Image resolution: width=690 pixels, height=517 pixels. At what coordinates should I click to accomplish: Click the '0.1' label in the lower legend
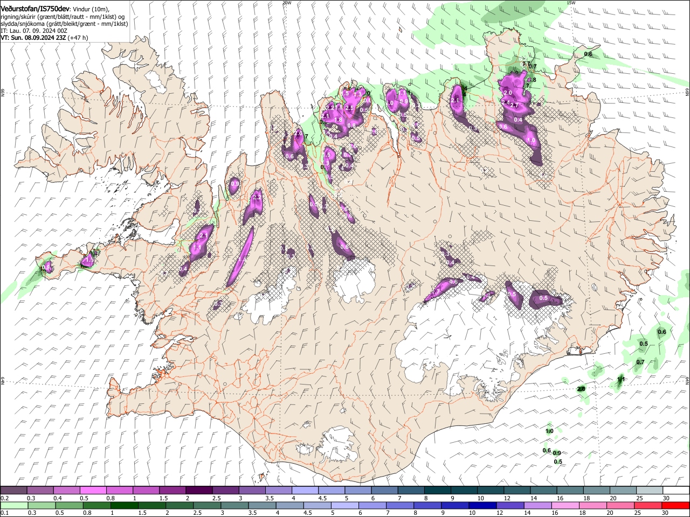click(4, 513)
